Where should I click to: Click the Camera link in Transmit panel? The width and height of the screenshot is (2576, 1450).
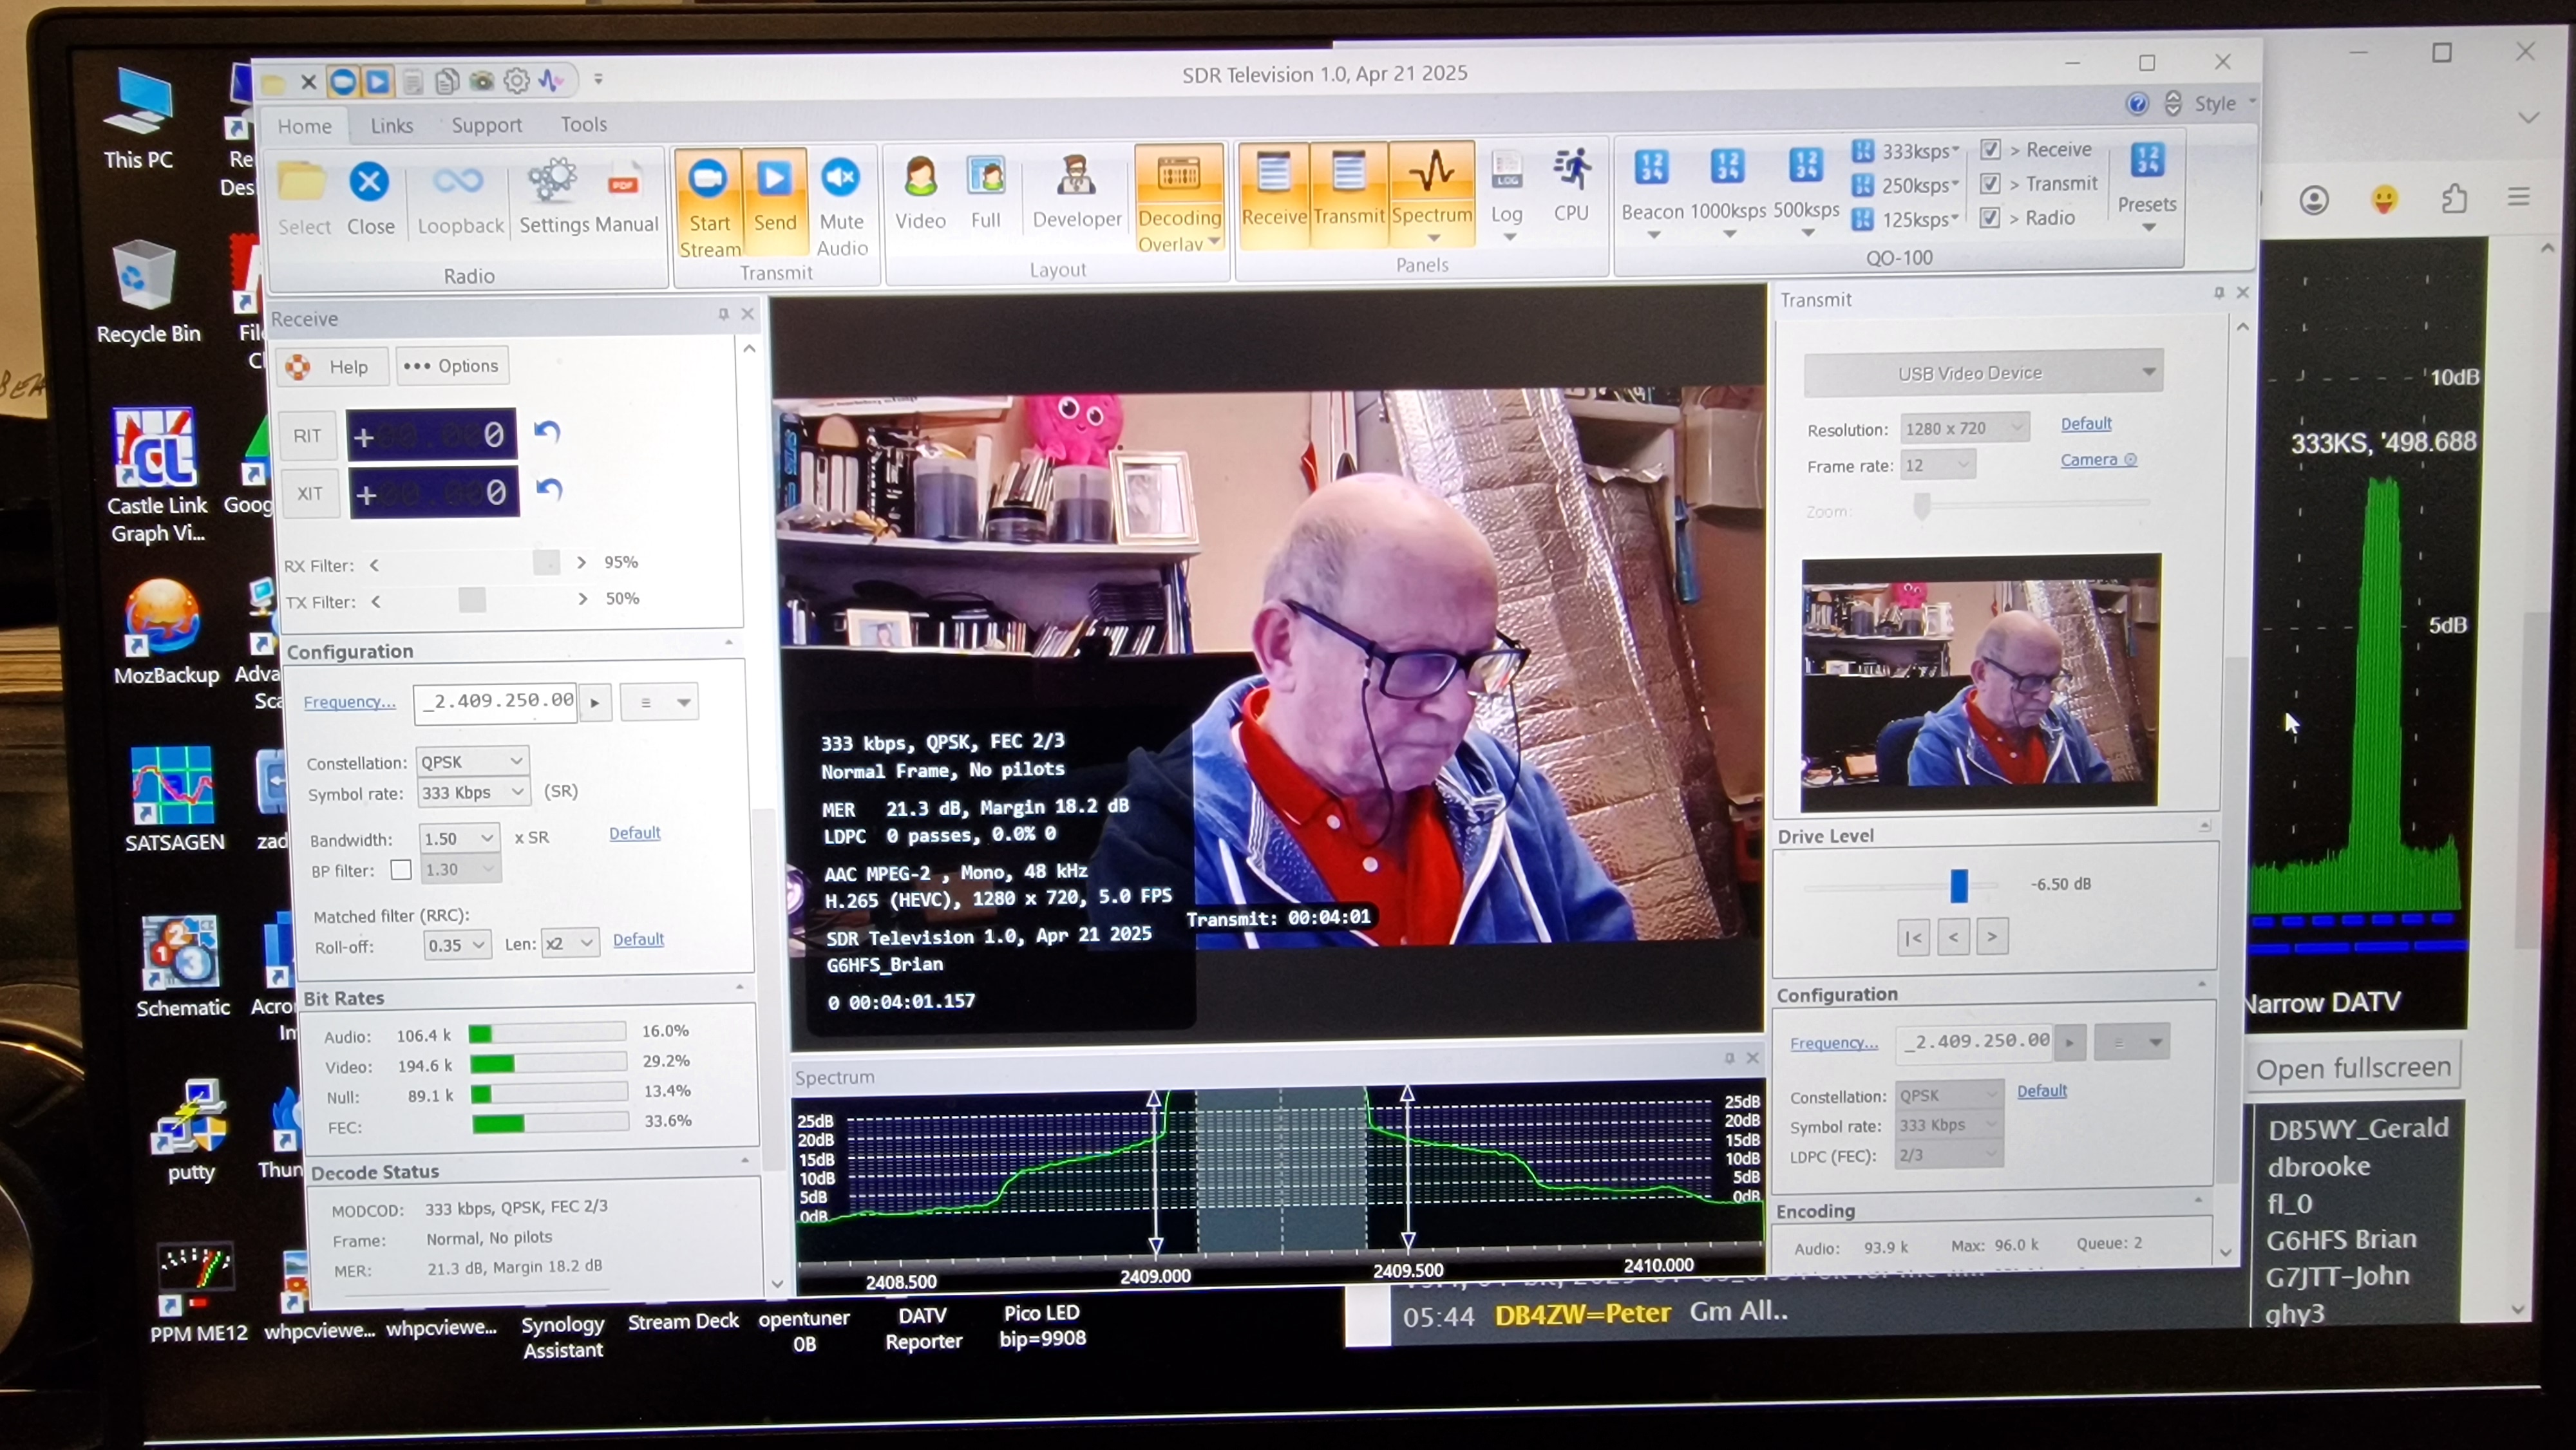2097,460
